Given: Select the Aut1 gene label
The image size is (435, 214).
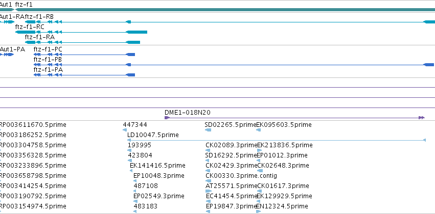Looking at the screenshot, I should [6, 5].
